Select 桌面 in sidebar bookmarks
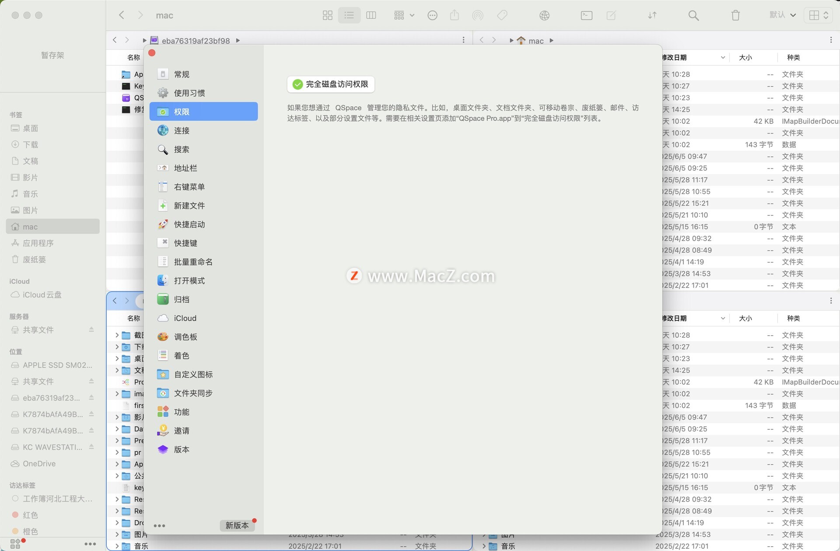Screen dimensions: 840x551 [x=53, y=128]
